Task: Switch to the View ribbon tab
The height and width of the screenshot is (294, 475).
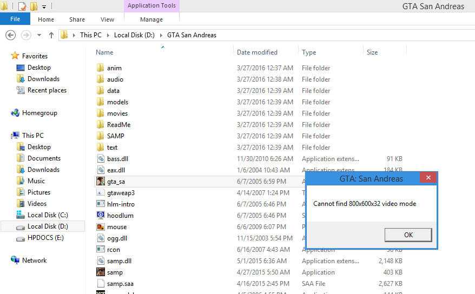Action: tap(107, 19)
